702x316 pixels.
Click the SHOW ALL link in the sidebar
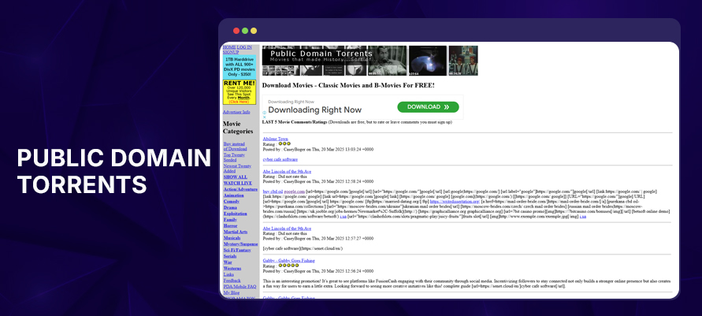[235, 177]
